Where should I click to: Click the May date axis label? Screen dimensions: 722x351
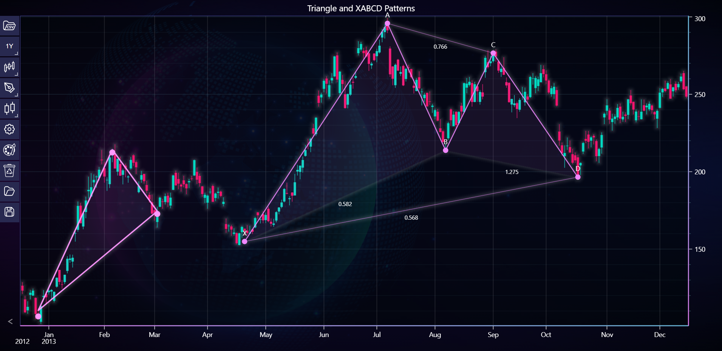click(266, 335)
